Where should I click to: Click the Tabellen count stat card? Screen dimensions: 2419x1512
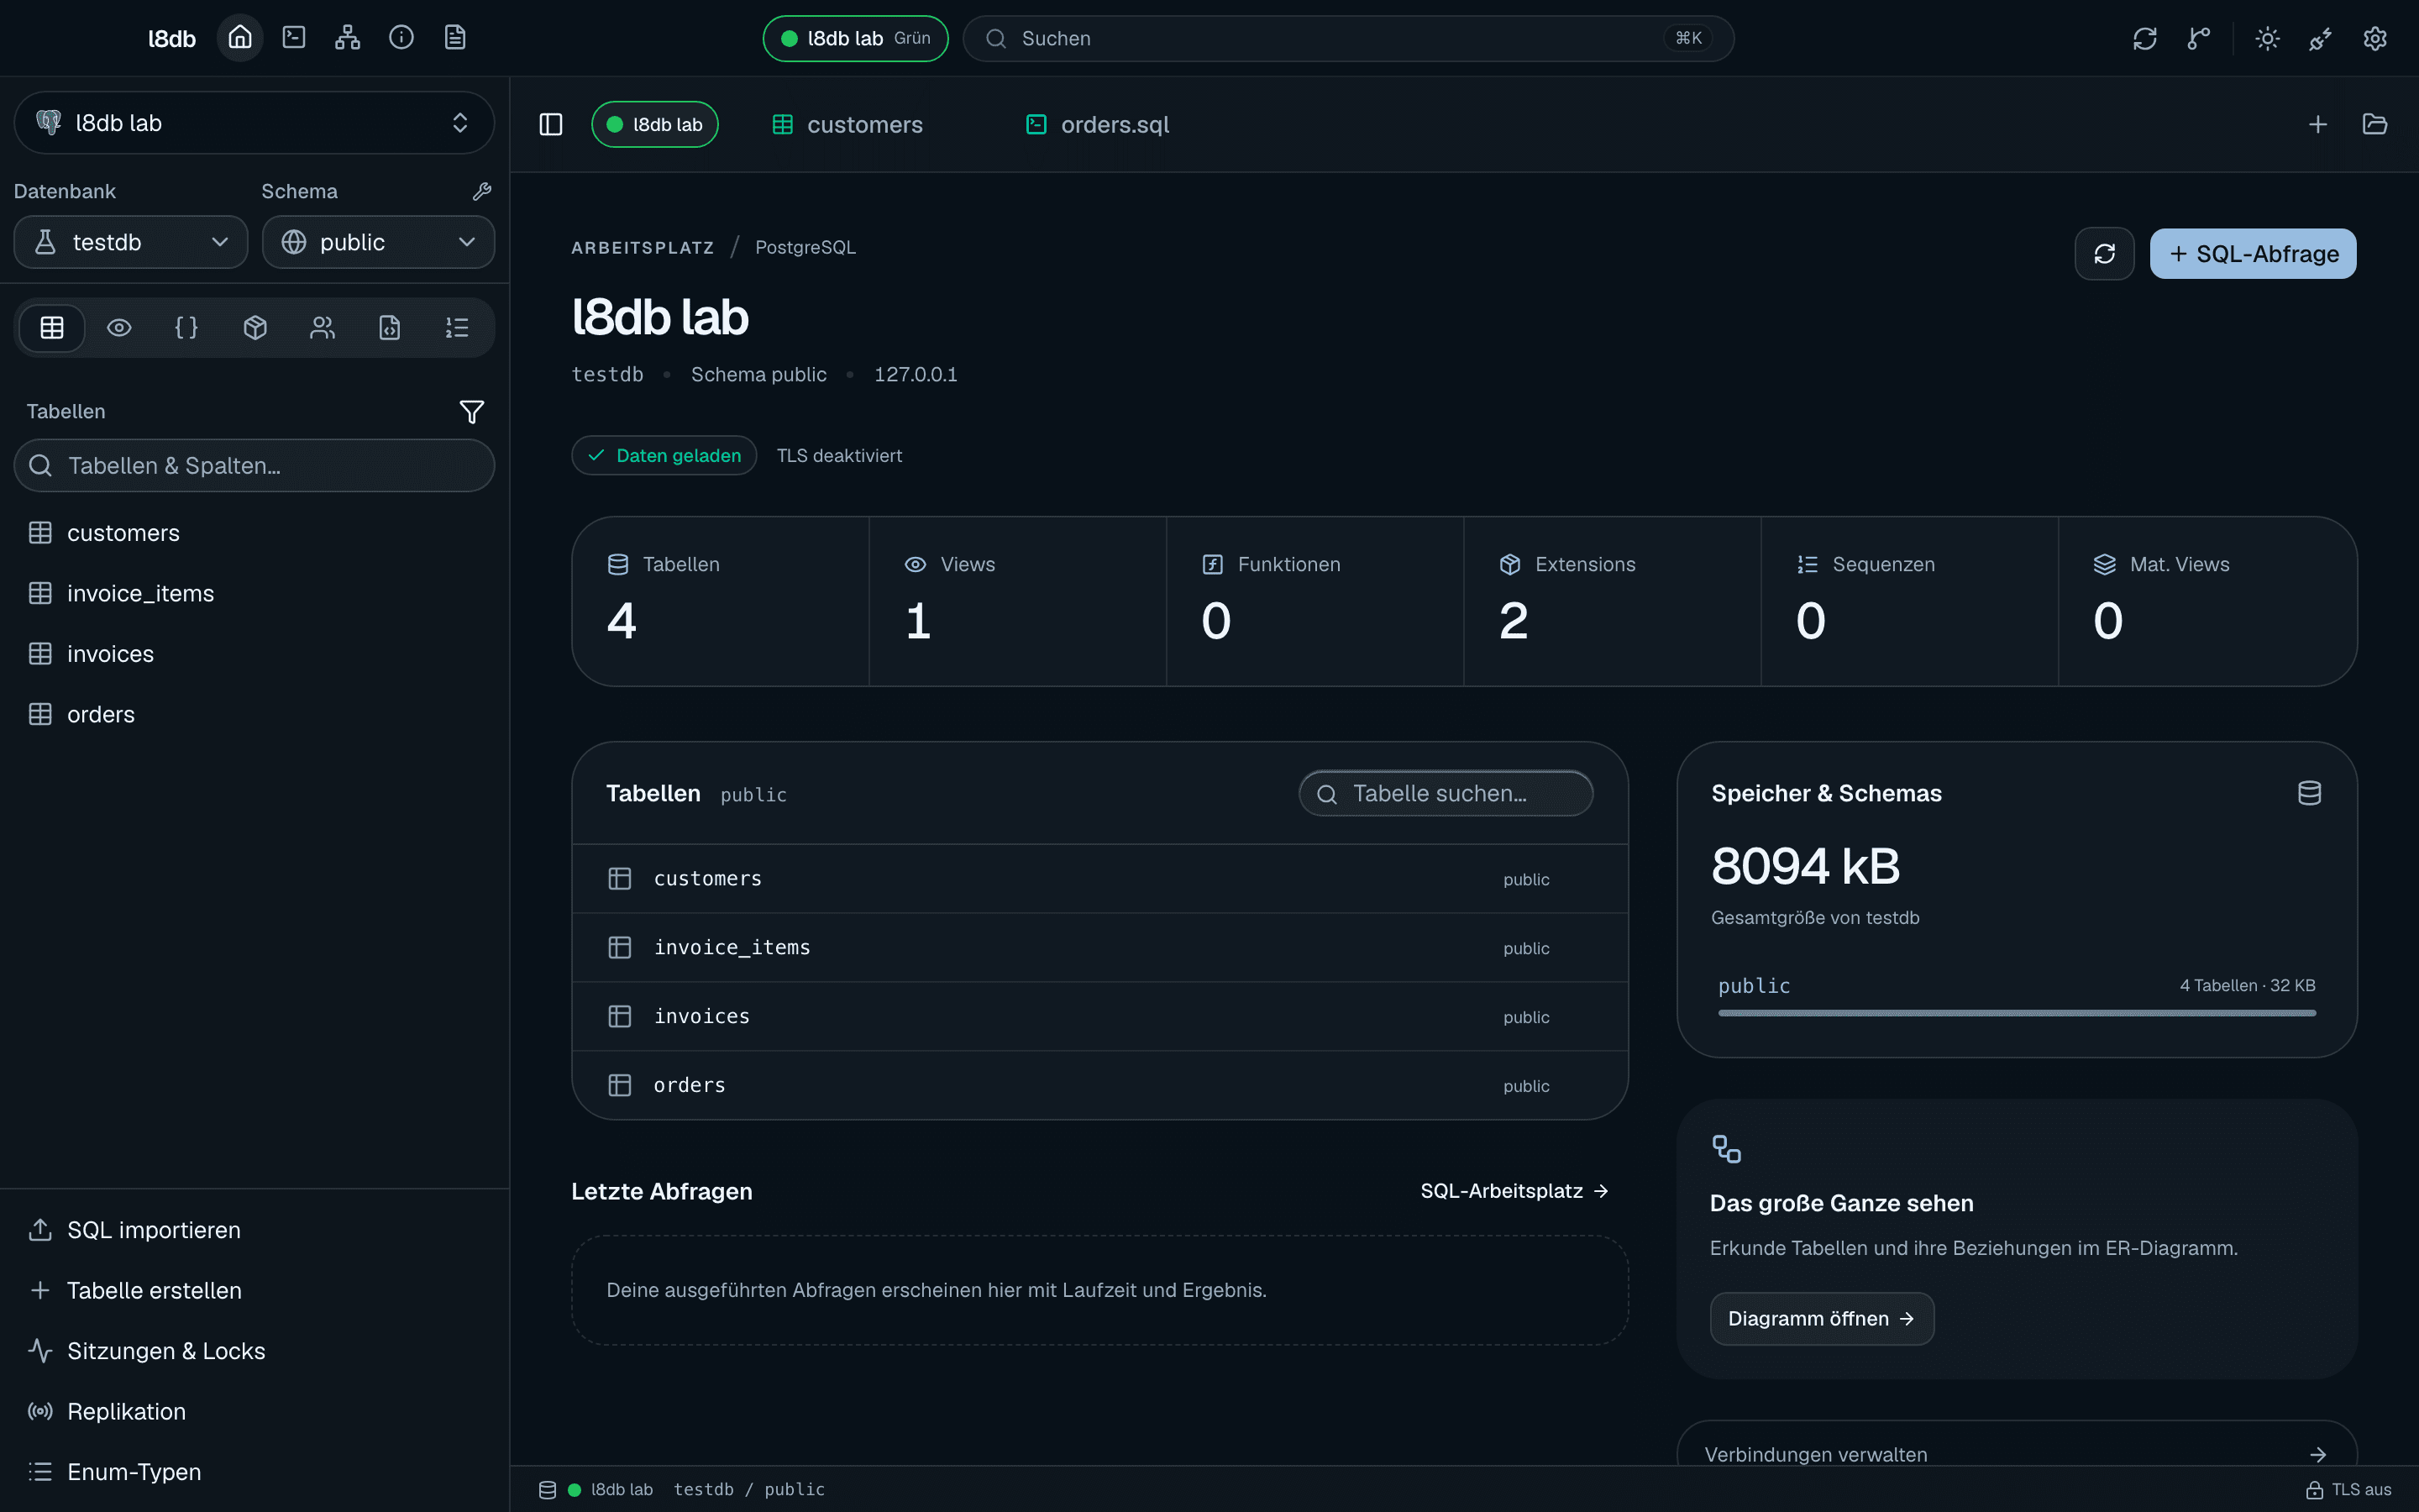pyautogui.click(x=721, y=601)
